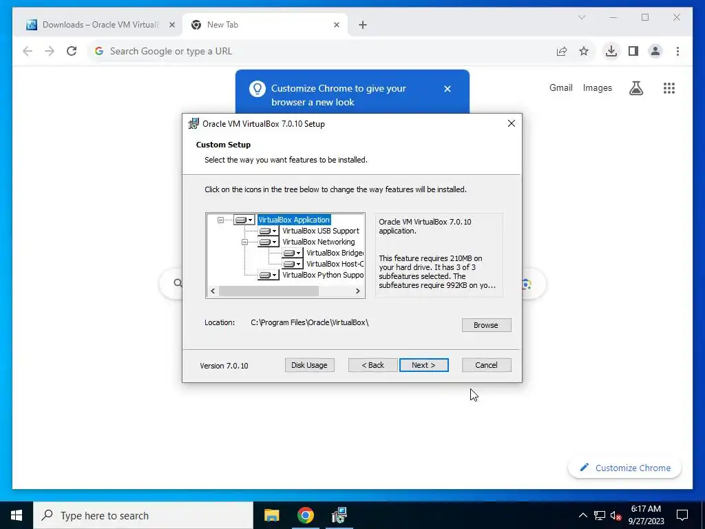This screenshot has width=705, height=529.
Task: Open volume tray icon
Action: 616,515
